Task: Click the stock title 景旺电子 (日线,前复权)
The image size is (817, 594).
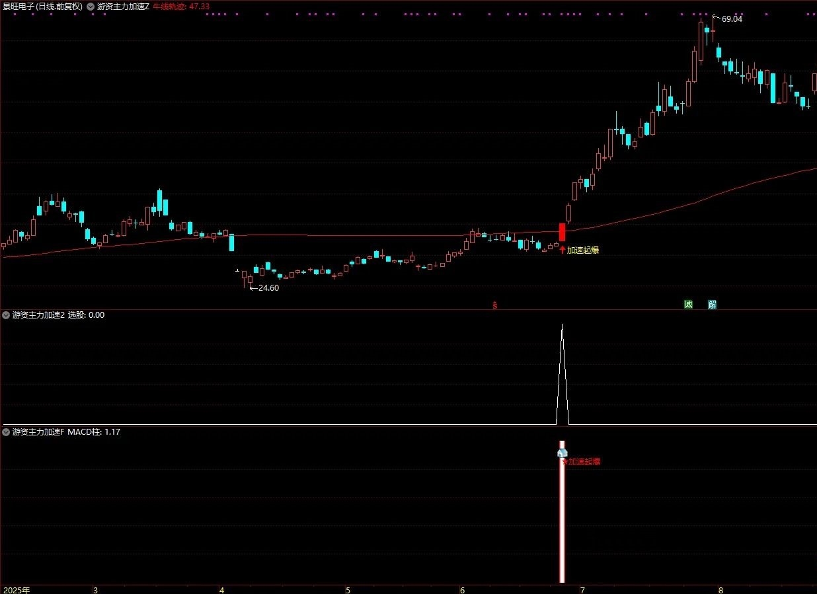Action: [x=43, y=6]
